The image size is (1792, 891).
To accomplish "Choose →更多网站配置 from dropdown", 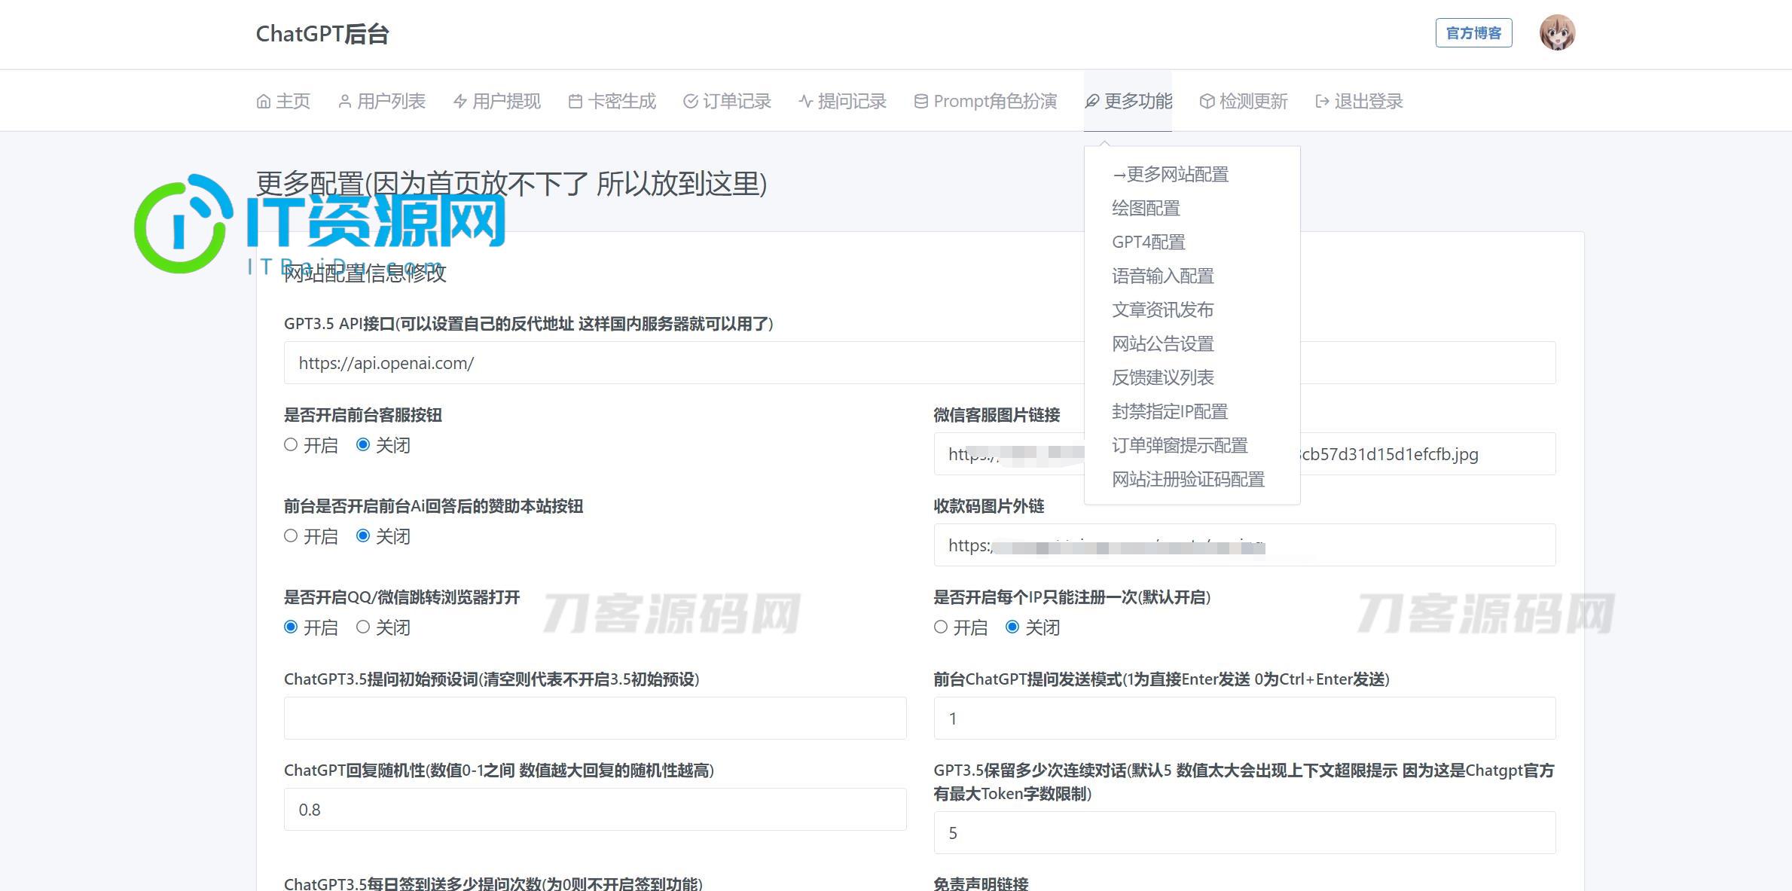I will (1171, 175).
